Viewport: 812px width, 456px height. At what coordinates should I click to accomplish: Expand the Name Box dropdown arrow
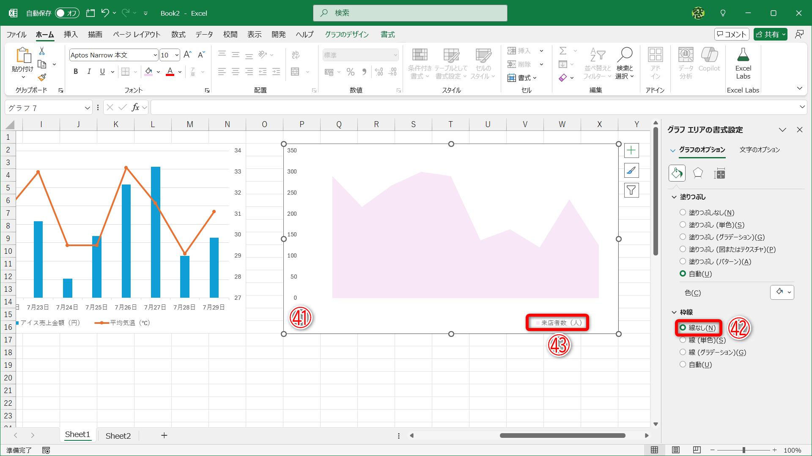point(87,108)
